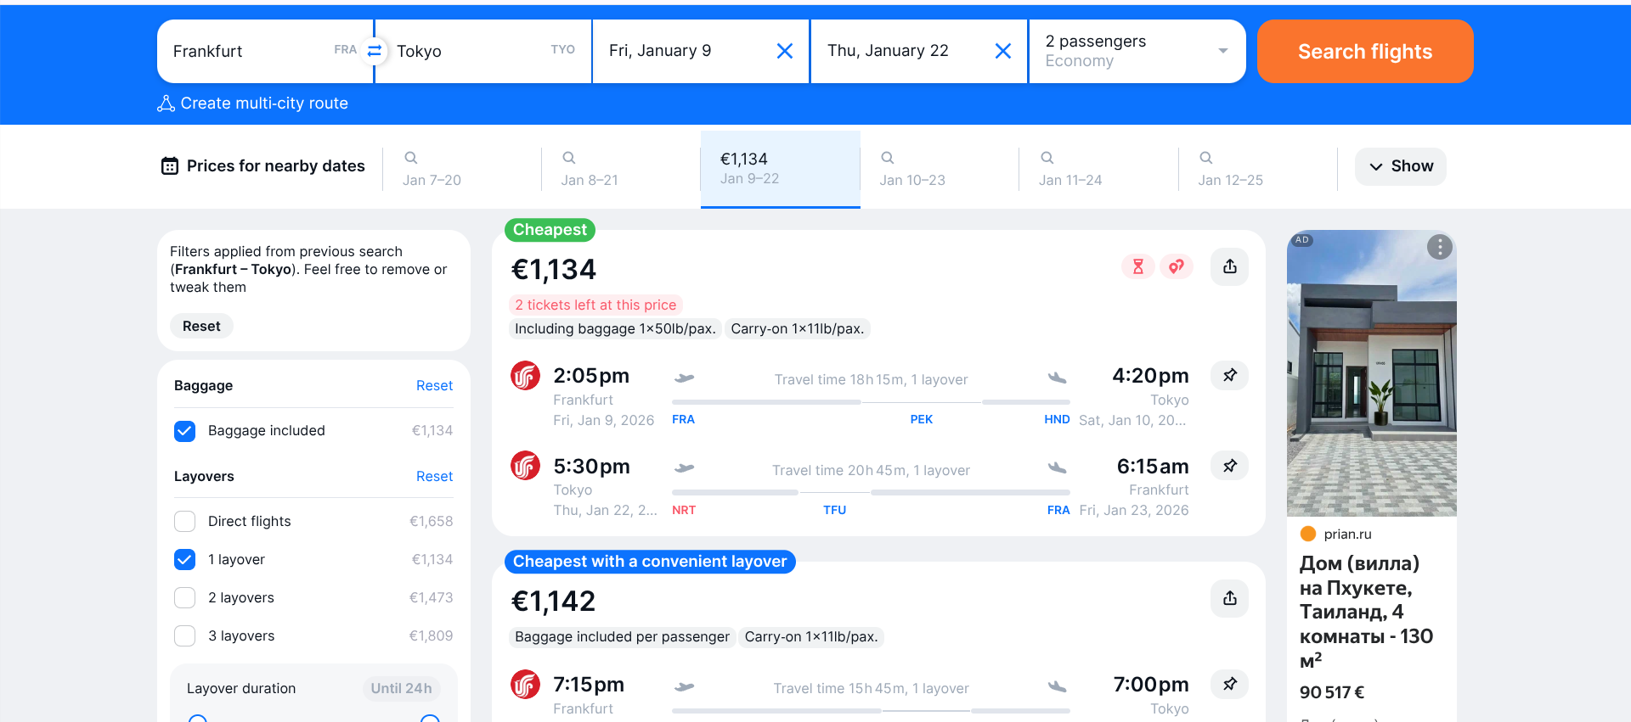1631x722 pixels.
Task: Search prices for Jan 8–21
Action: (x=589, y=169)
